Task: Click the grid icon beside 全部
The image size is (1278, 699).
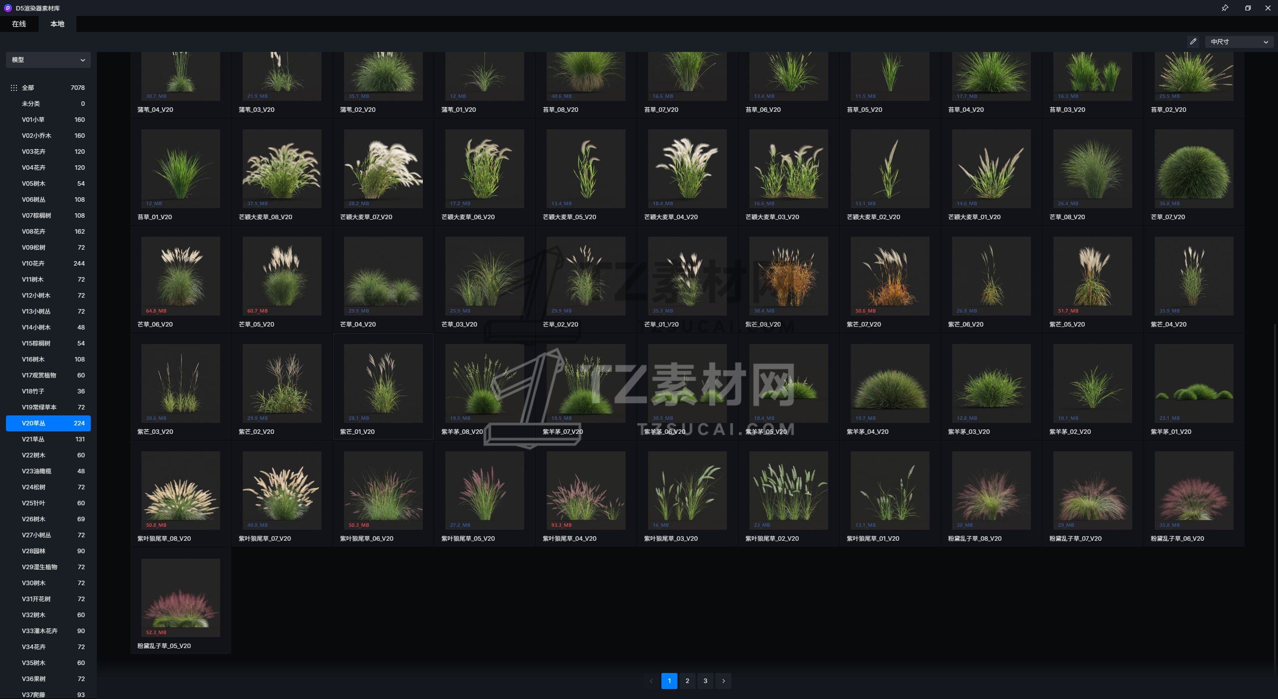Action: tap(13, 88)
